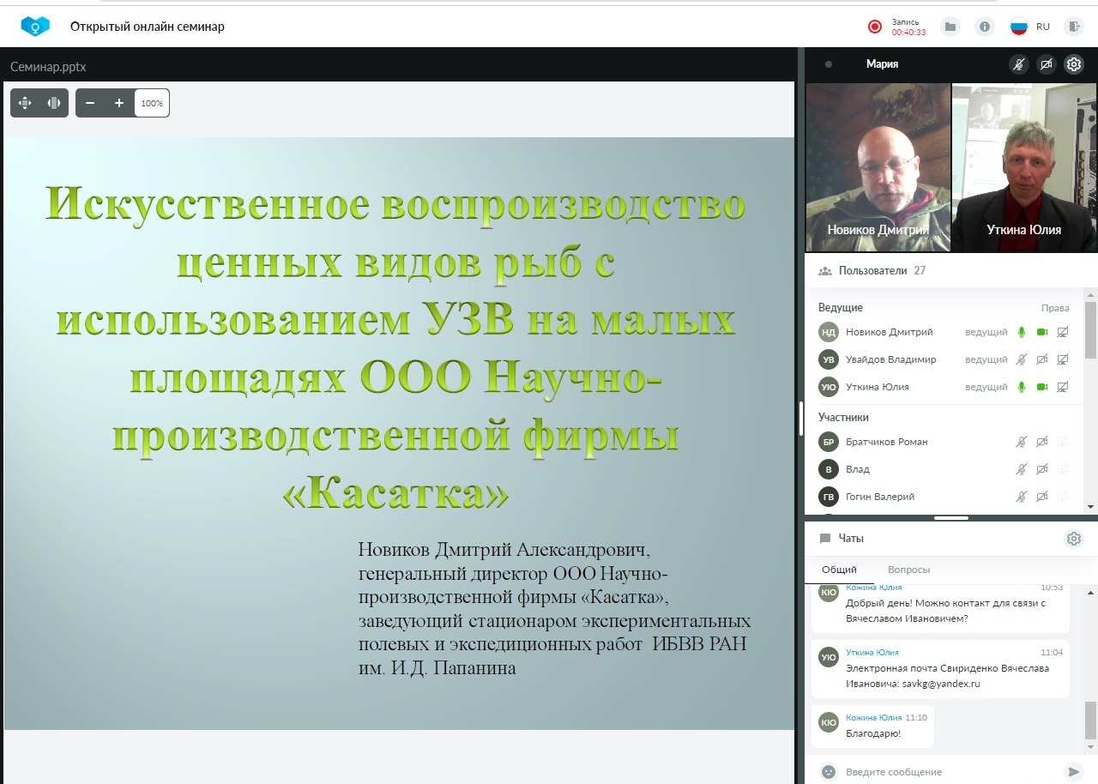Toggle my microphone in the Мария bar

[x=1019, y=64]
